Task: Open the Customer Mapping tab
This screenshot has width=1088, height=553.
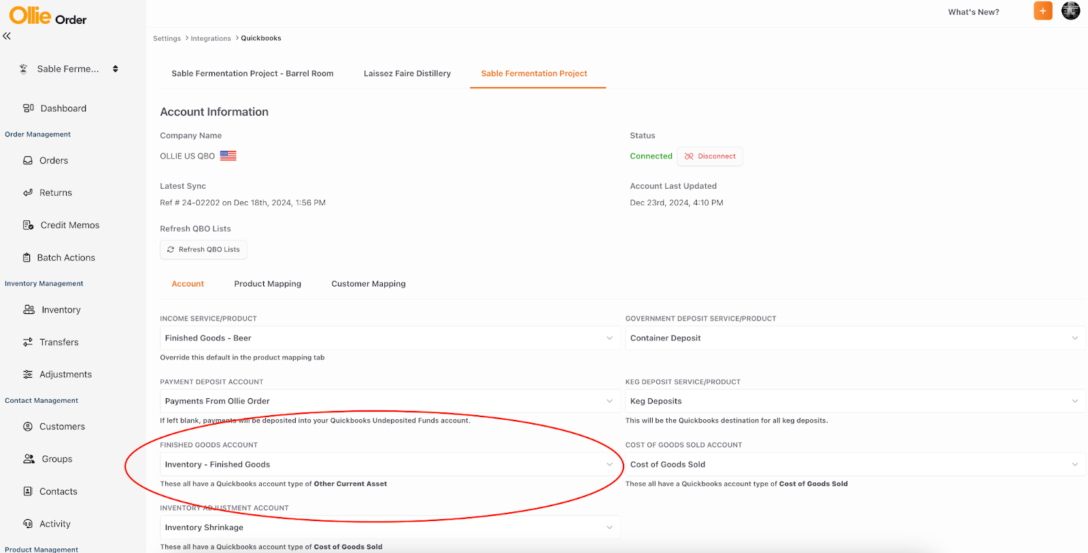Action: [x=369, y=284]
